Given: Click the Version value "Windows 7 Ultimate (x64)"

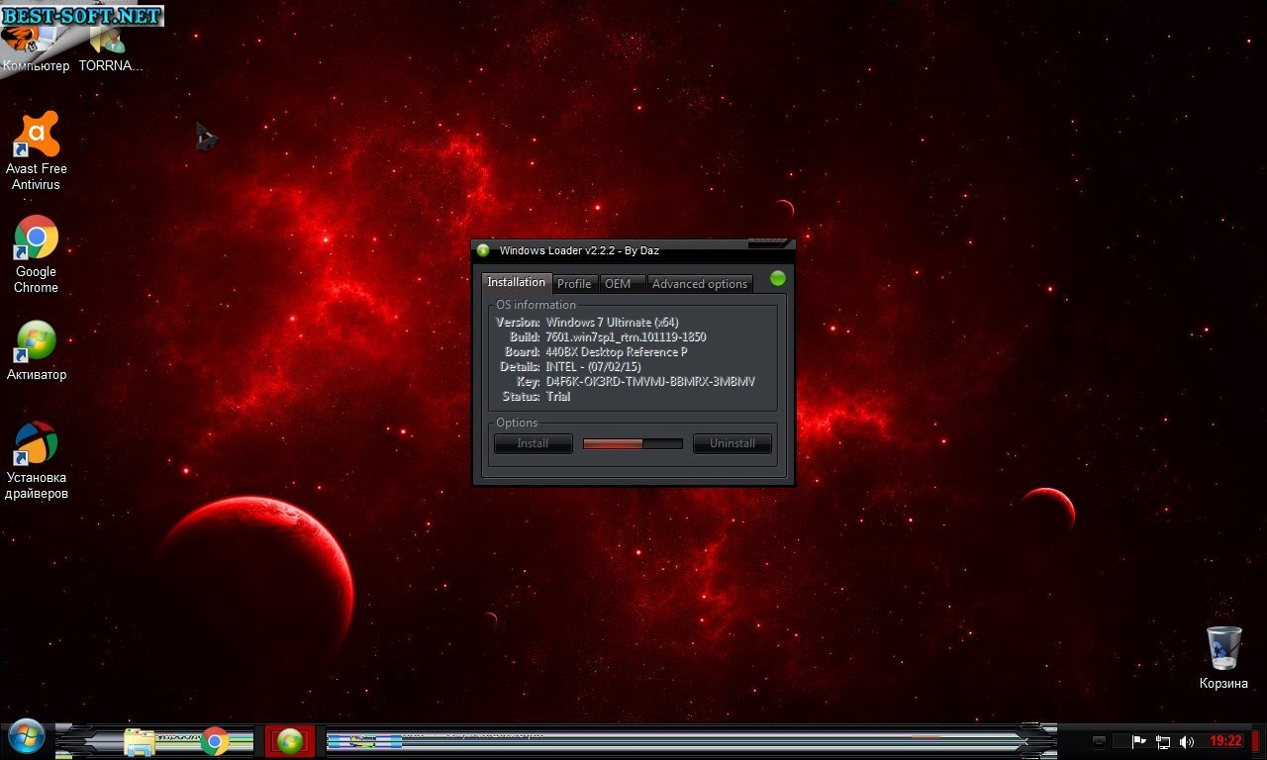Looking at the screenshot, I should [612, 323].
